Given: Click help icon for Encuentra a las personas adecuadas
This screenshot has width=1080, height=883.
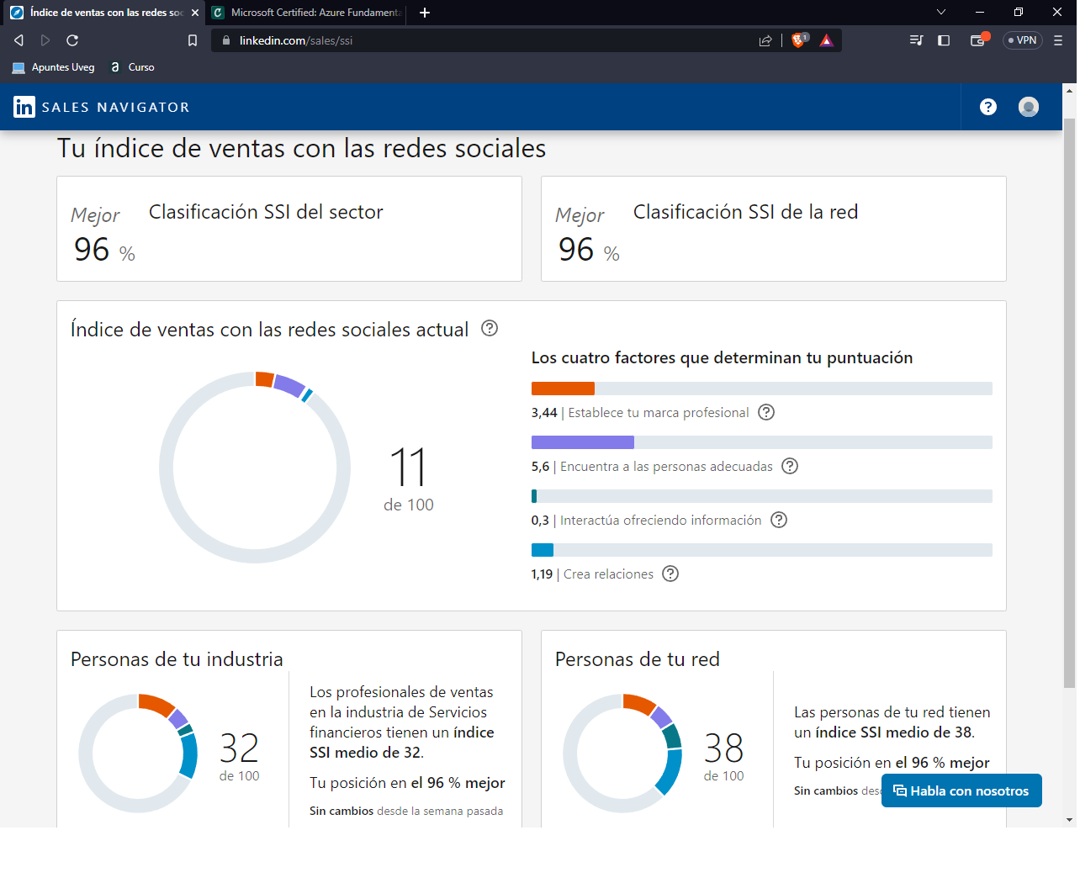Looking at the screenshot, I should point(790,466).
